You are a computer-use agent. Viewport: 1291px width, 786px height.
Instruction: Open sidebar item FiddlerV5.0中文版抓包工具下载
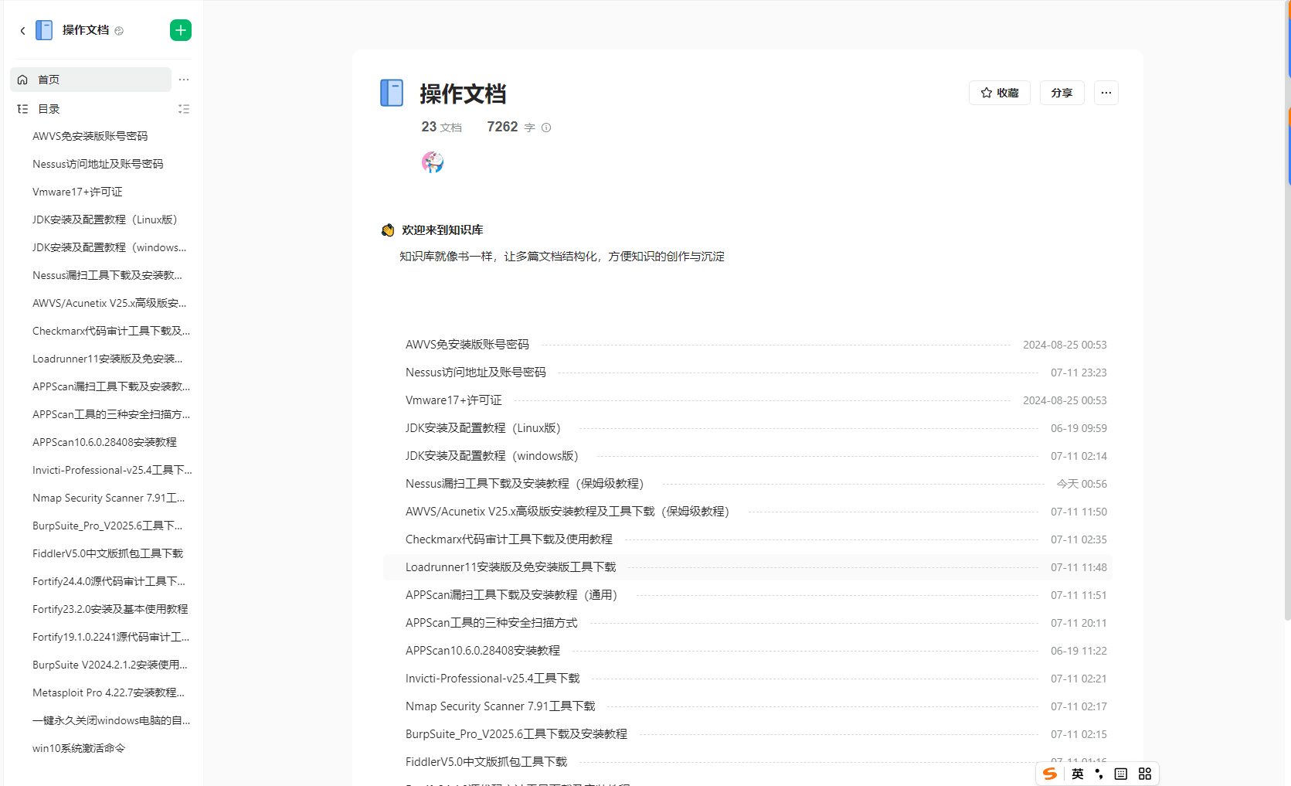click(x=107, y=553)
